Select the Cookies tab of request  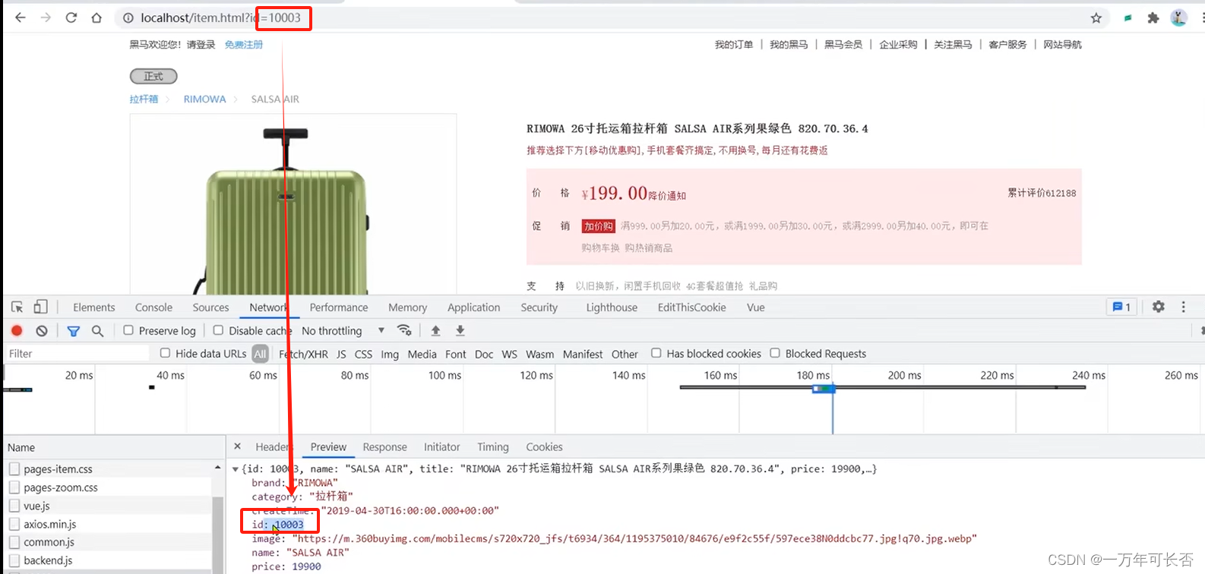544,447
